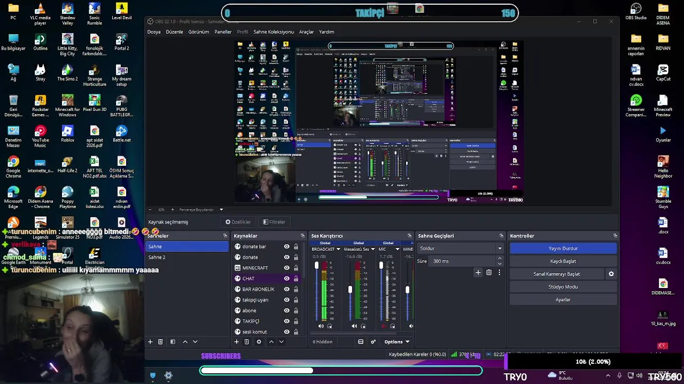
Task: Pop out the Kontroller dock panel
Action: pyautogui.click(x=615, y=236)
